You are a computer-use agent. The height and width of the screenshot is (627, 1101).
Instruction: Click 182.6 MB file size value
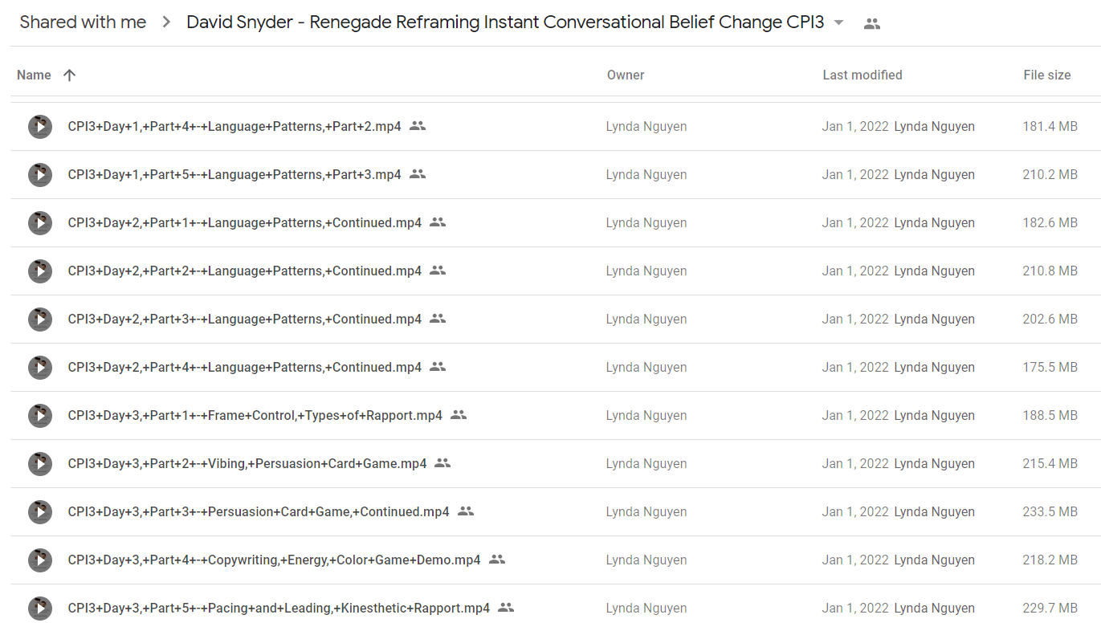1050,223
